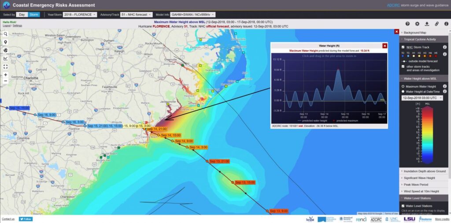Open the Model Info GAHM+SWAN dropdown

(193, 15)
